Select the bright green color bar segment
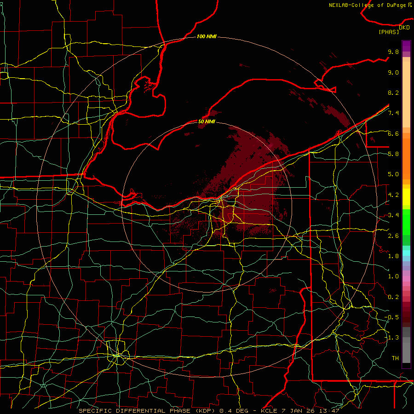The image size is (414, 414). click(x=406, y=222)
